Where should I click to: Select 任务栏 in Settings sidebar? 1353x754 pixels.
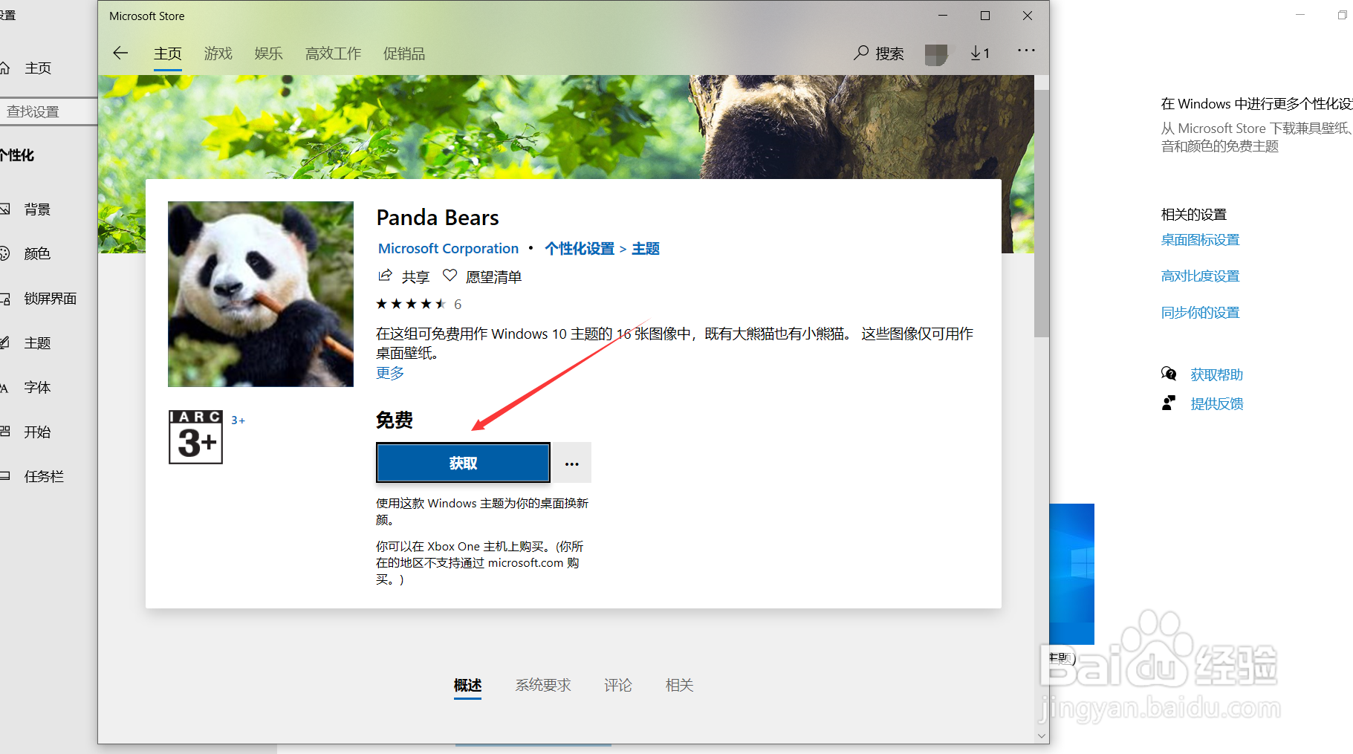point(44,477)
